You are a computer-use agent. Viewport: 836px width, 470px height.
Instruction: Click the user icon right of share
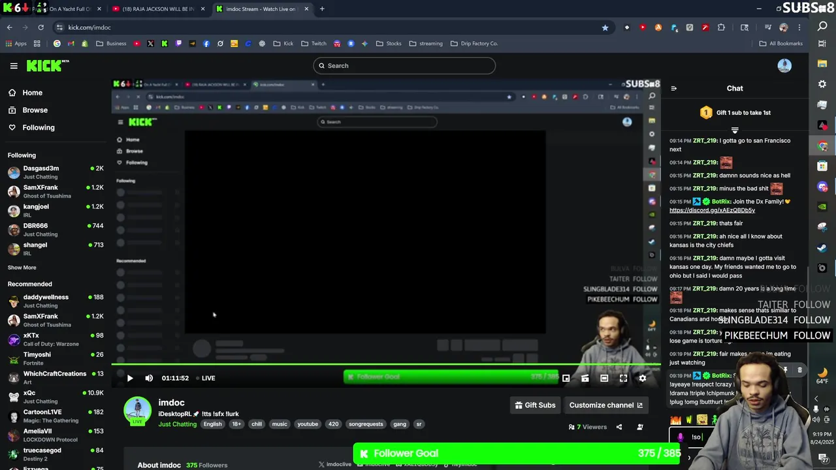point(639,427)
